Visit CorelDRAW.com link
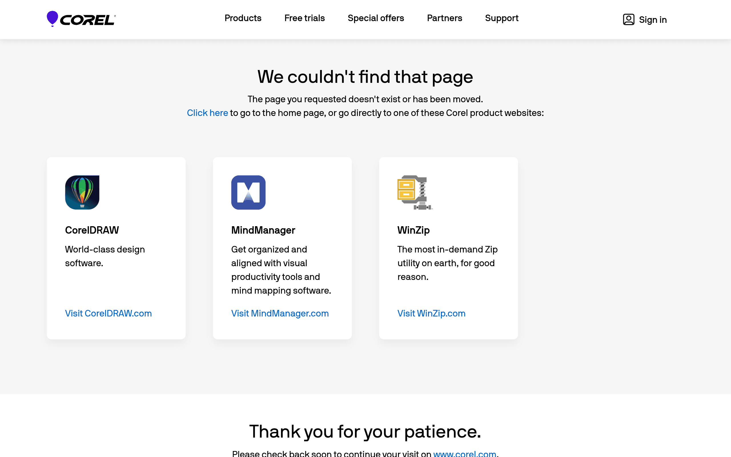 tap(108, 313)
